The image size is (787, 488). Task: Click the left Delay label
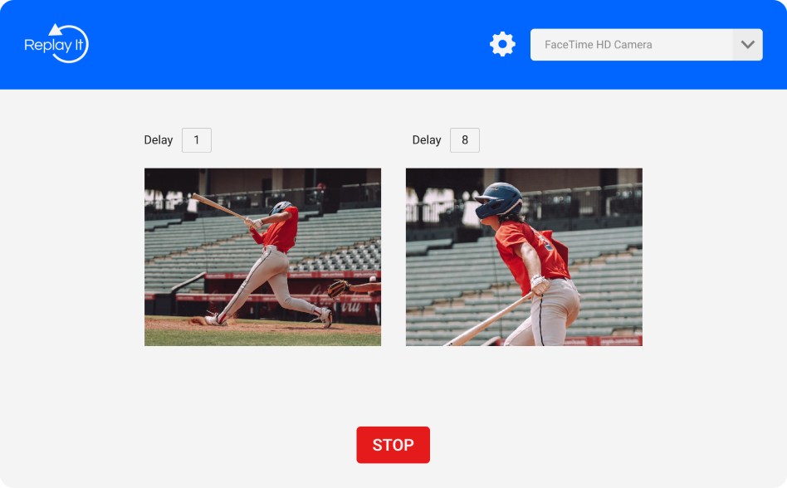point(159,140)
